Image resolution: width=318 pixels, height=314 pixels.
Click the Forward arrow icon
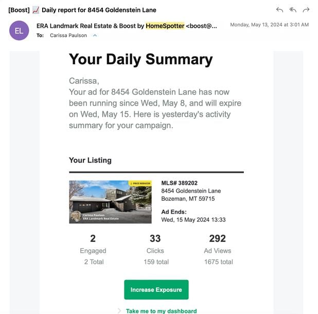(x=306, y=10)
